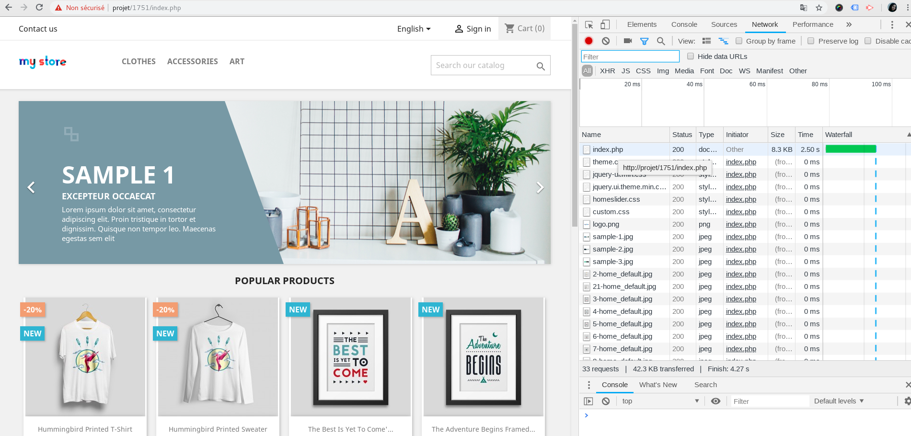Bookmark this page with star icon
Image resolution: width=911 pixels, height=436 pixels.
pyautogui.click(x=819, y=8)
